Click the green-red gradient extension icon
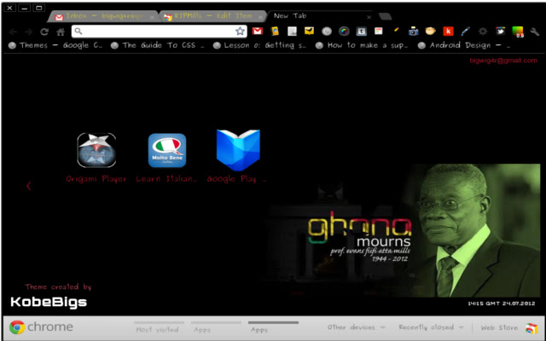 [518, 32]
